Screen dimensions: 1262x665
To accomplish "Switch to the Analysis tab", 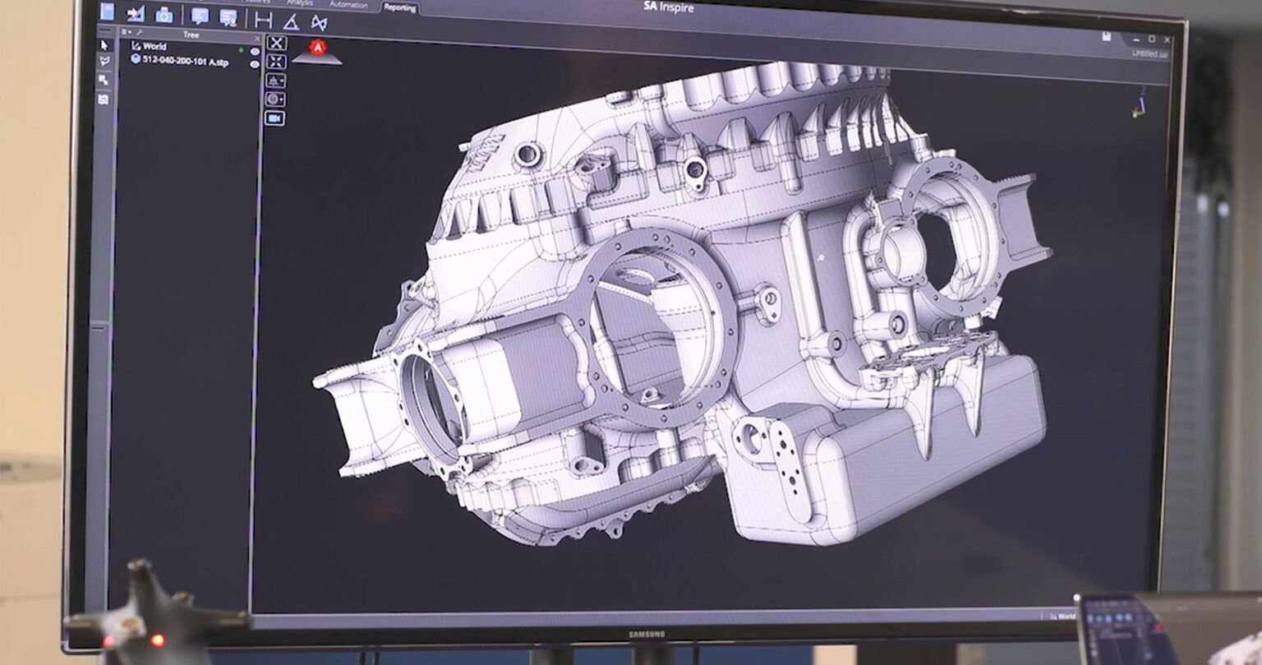I will tap(301, 3).
